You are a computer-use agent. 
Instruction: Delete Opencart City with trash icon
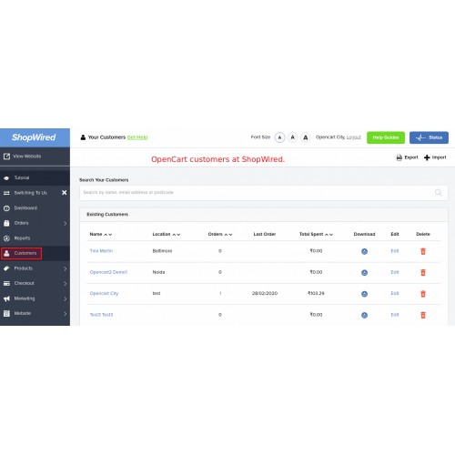(423, 294)
